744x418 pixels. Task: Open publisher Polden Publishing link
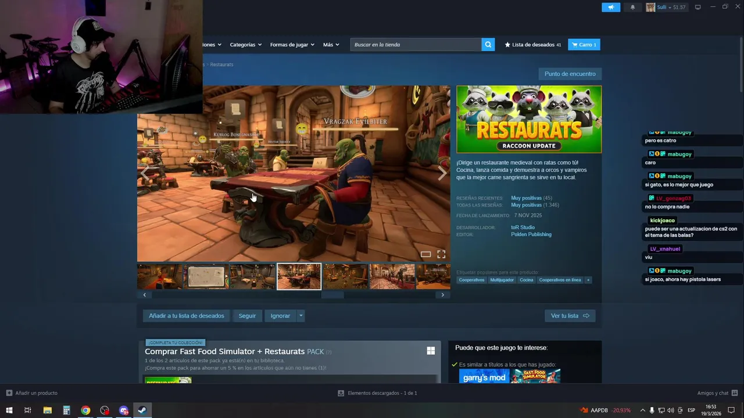[531, 235]
